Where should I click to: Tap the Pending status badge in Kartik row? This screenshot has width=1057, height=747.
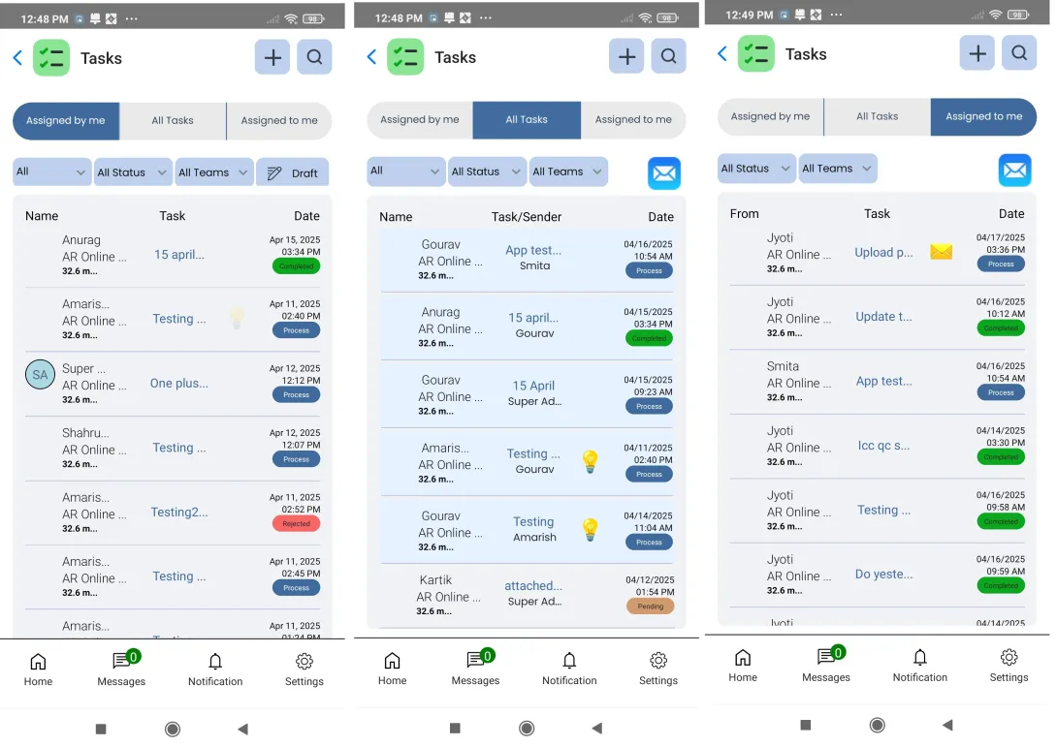(651, 607)
